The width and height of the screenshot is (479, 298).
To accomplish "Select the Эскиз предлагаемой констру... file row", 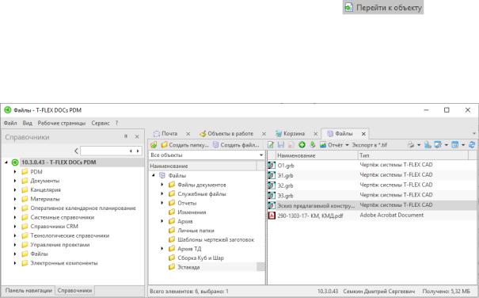I will pos(372,205).
